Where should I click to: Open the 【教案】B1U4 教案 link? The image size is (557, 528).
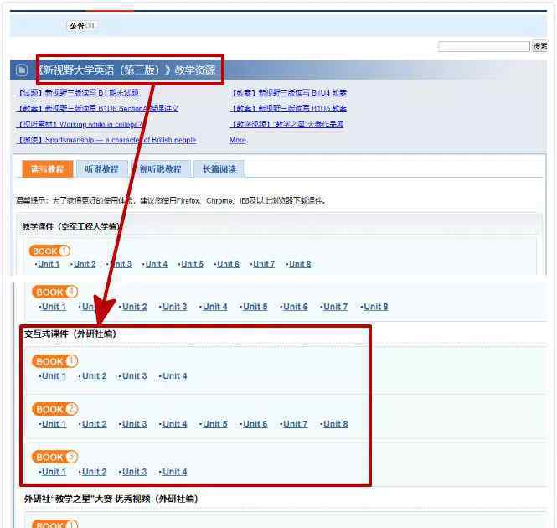click(x=288, y=93)
